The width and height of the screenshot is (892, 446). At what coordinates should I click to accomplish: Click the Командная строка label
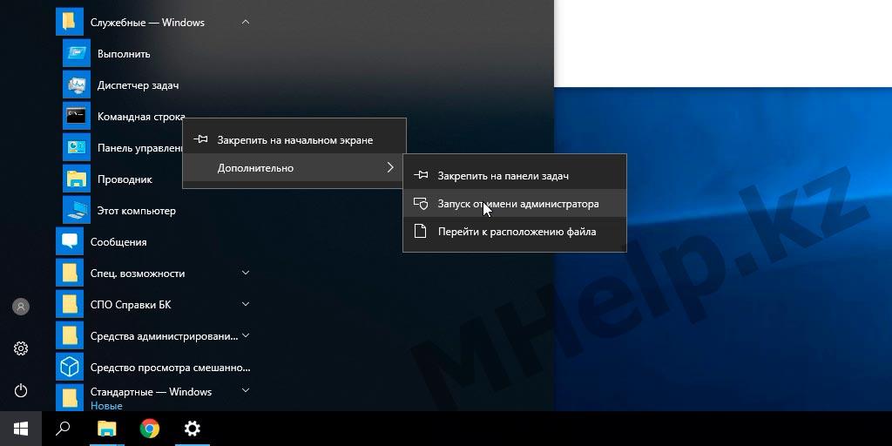[141, 117]
